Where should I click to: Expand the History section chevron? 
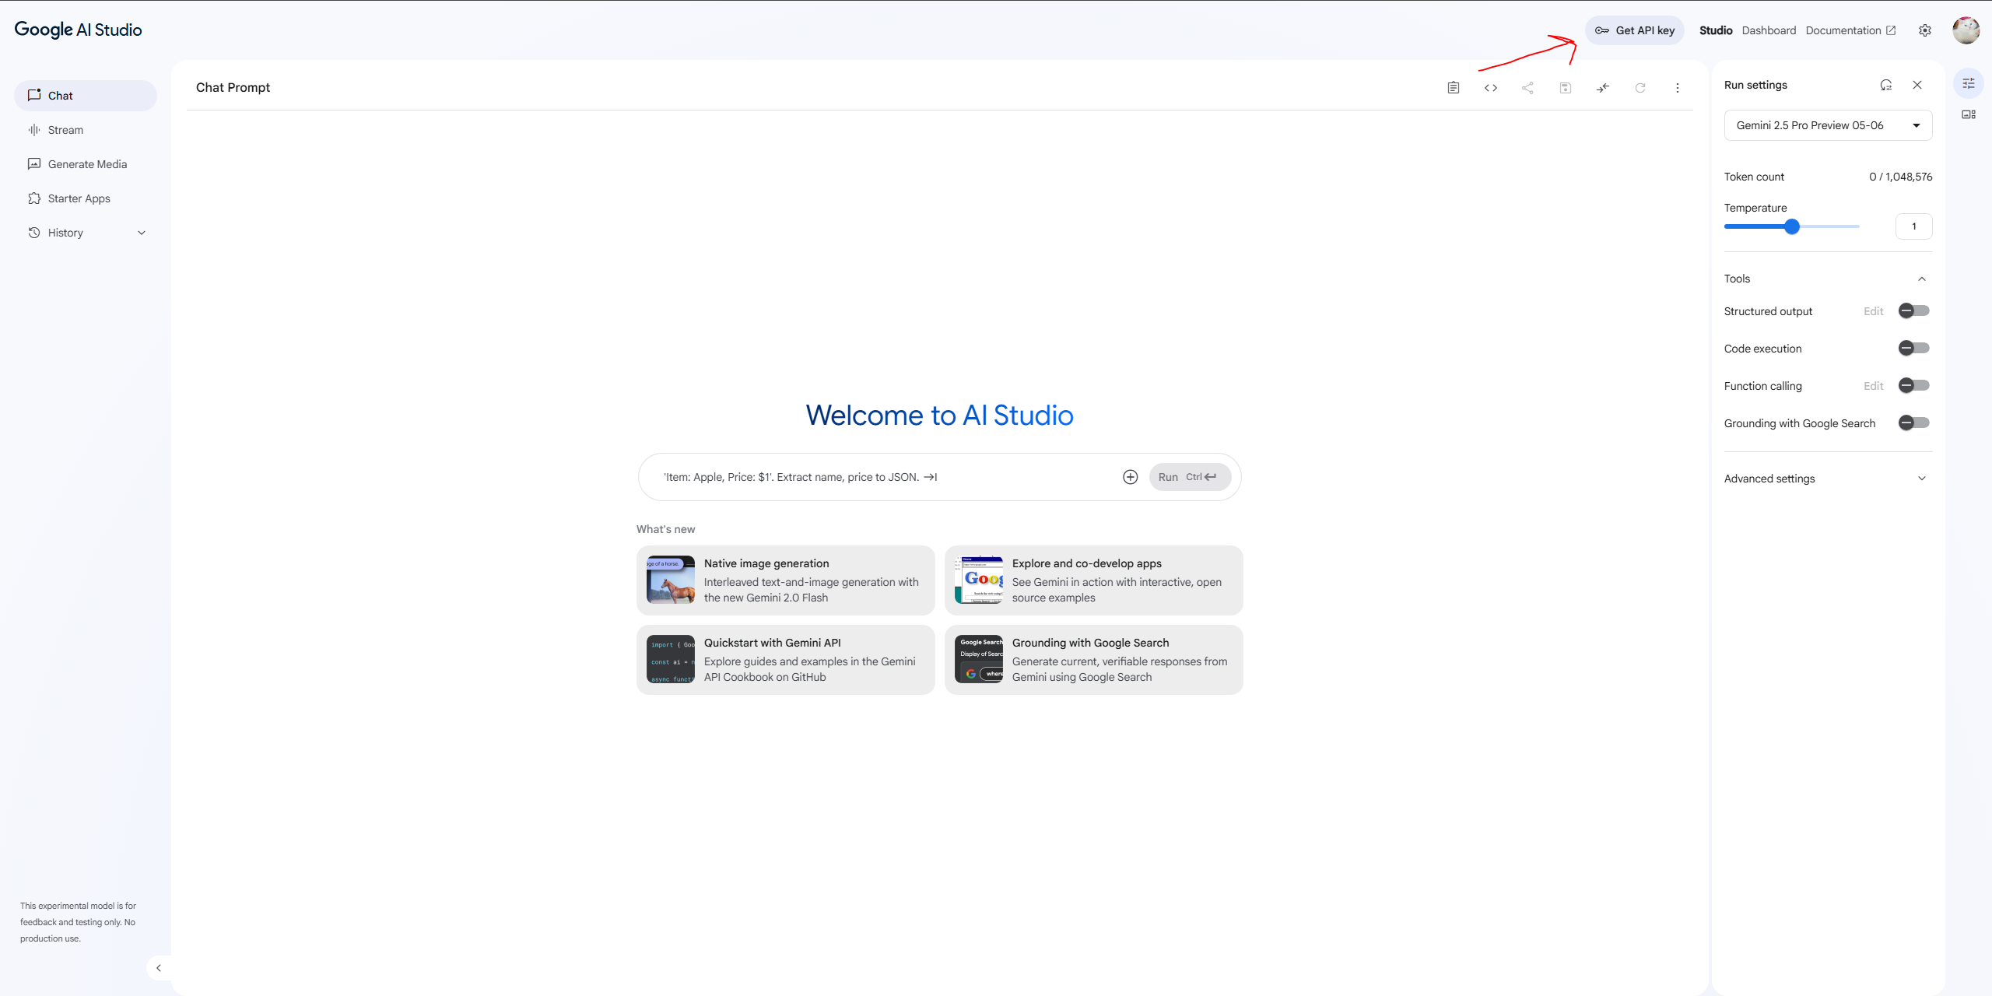click(x=142, y=233)
